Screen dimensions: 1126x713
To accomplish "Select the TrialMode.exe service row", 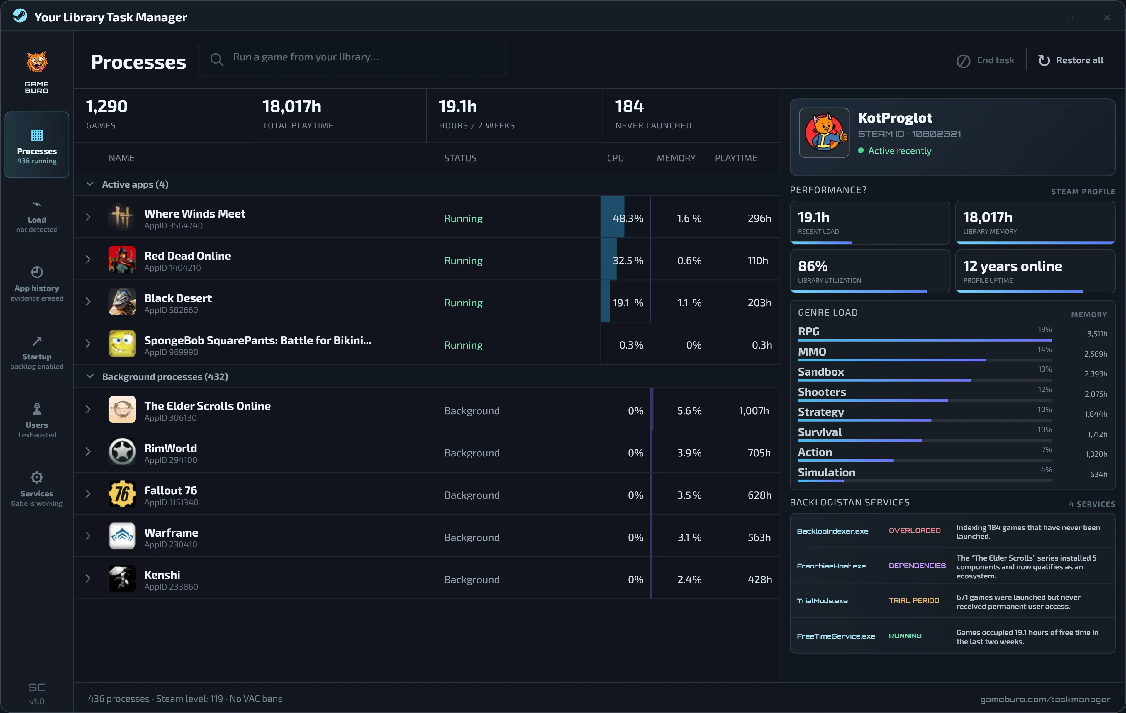I will 952,601.
